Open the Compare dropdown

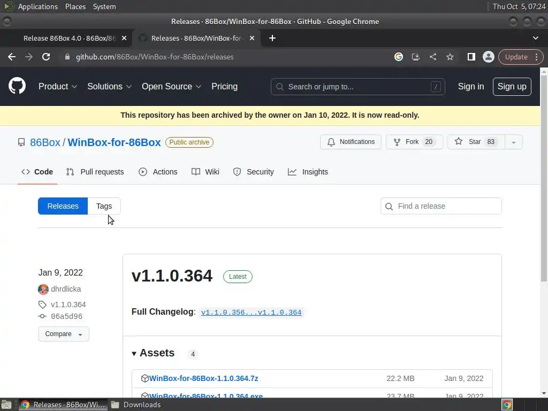click(64, 334)
